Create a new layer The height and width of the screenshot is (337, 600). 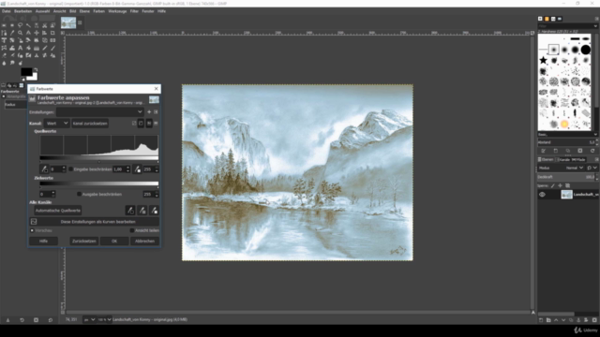(x=541, y=320)
